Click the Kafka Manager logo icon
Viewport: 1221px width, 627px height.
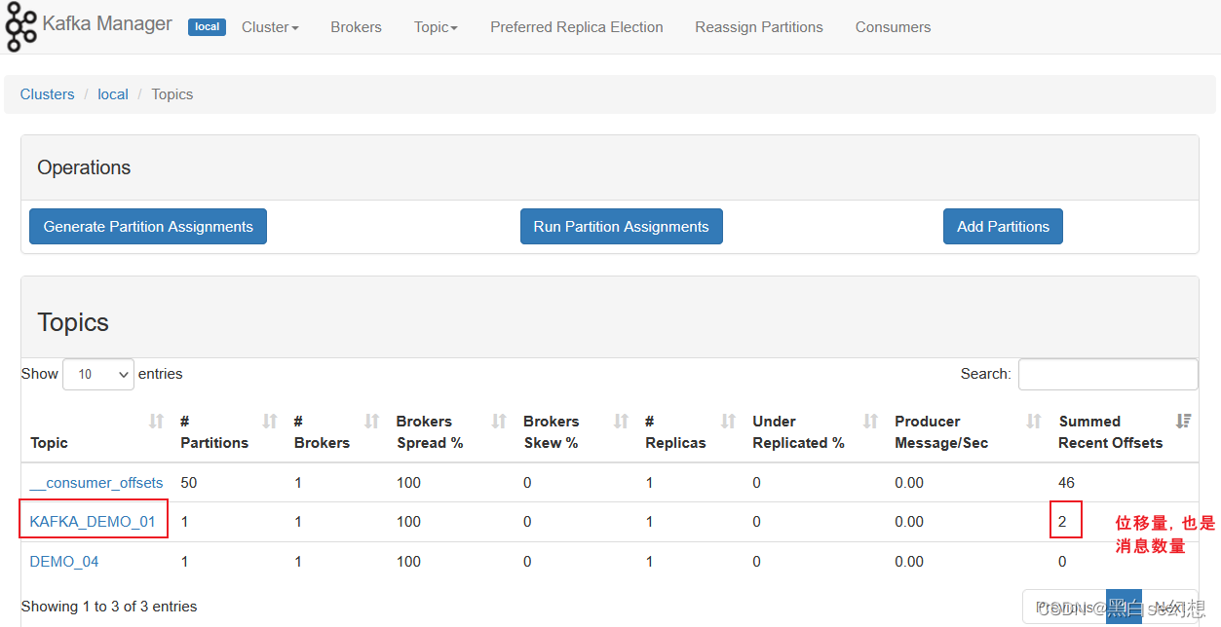point(21,27)
